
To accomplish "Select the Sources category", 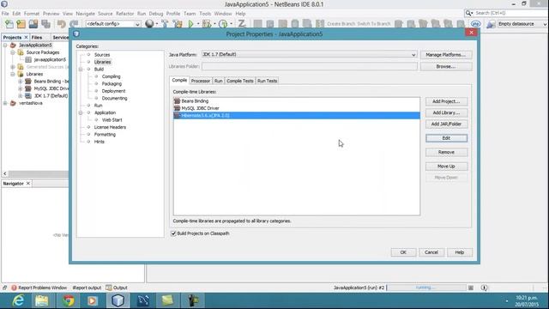I will (x=102, y=55).
